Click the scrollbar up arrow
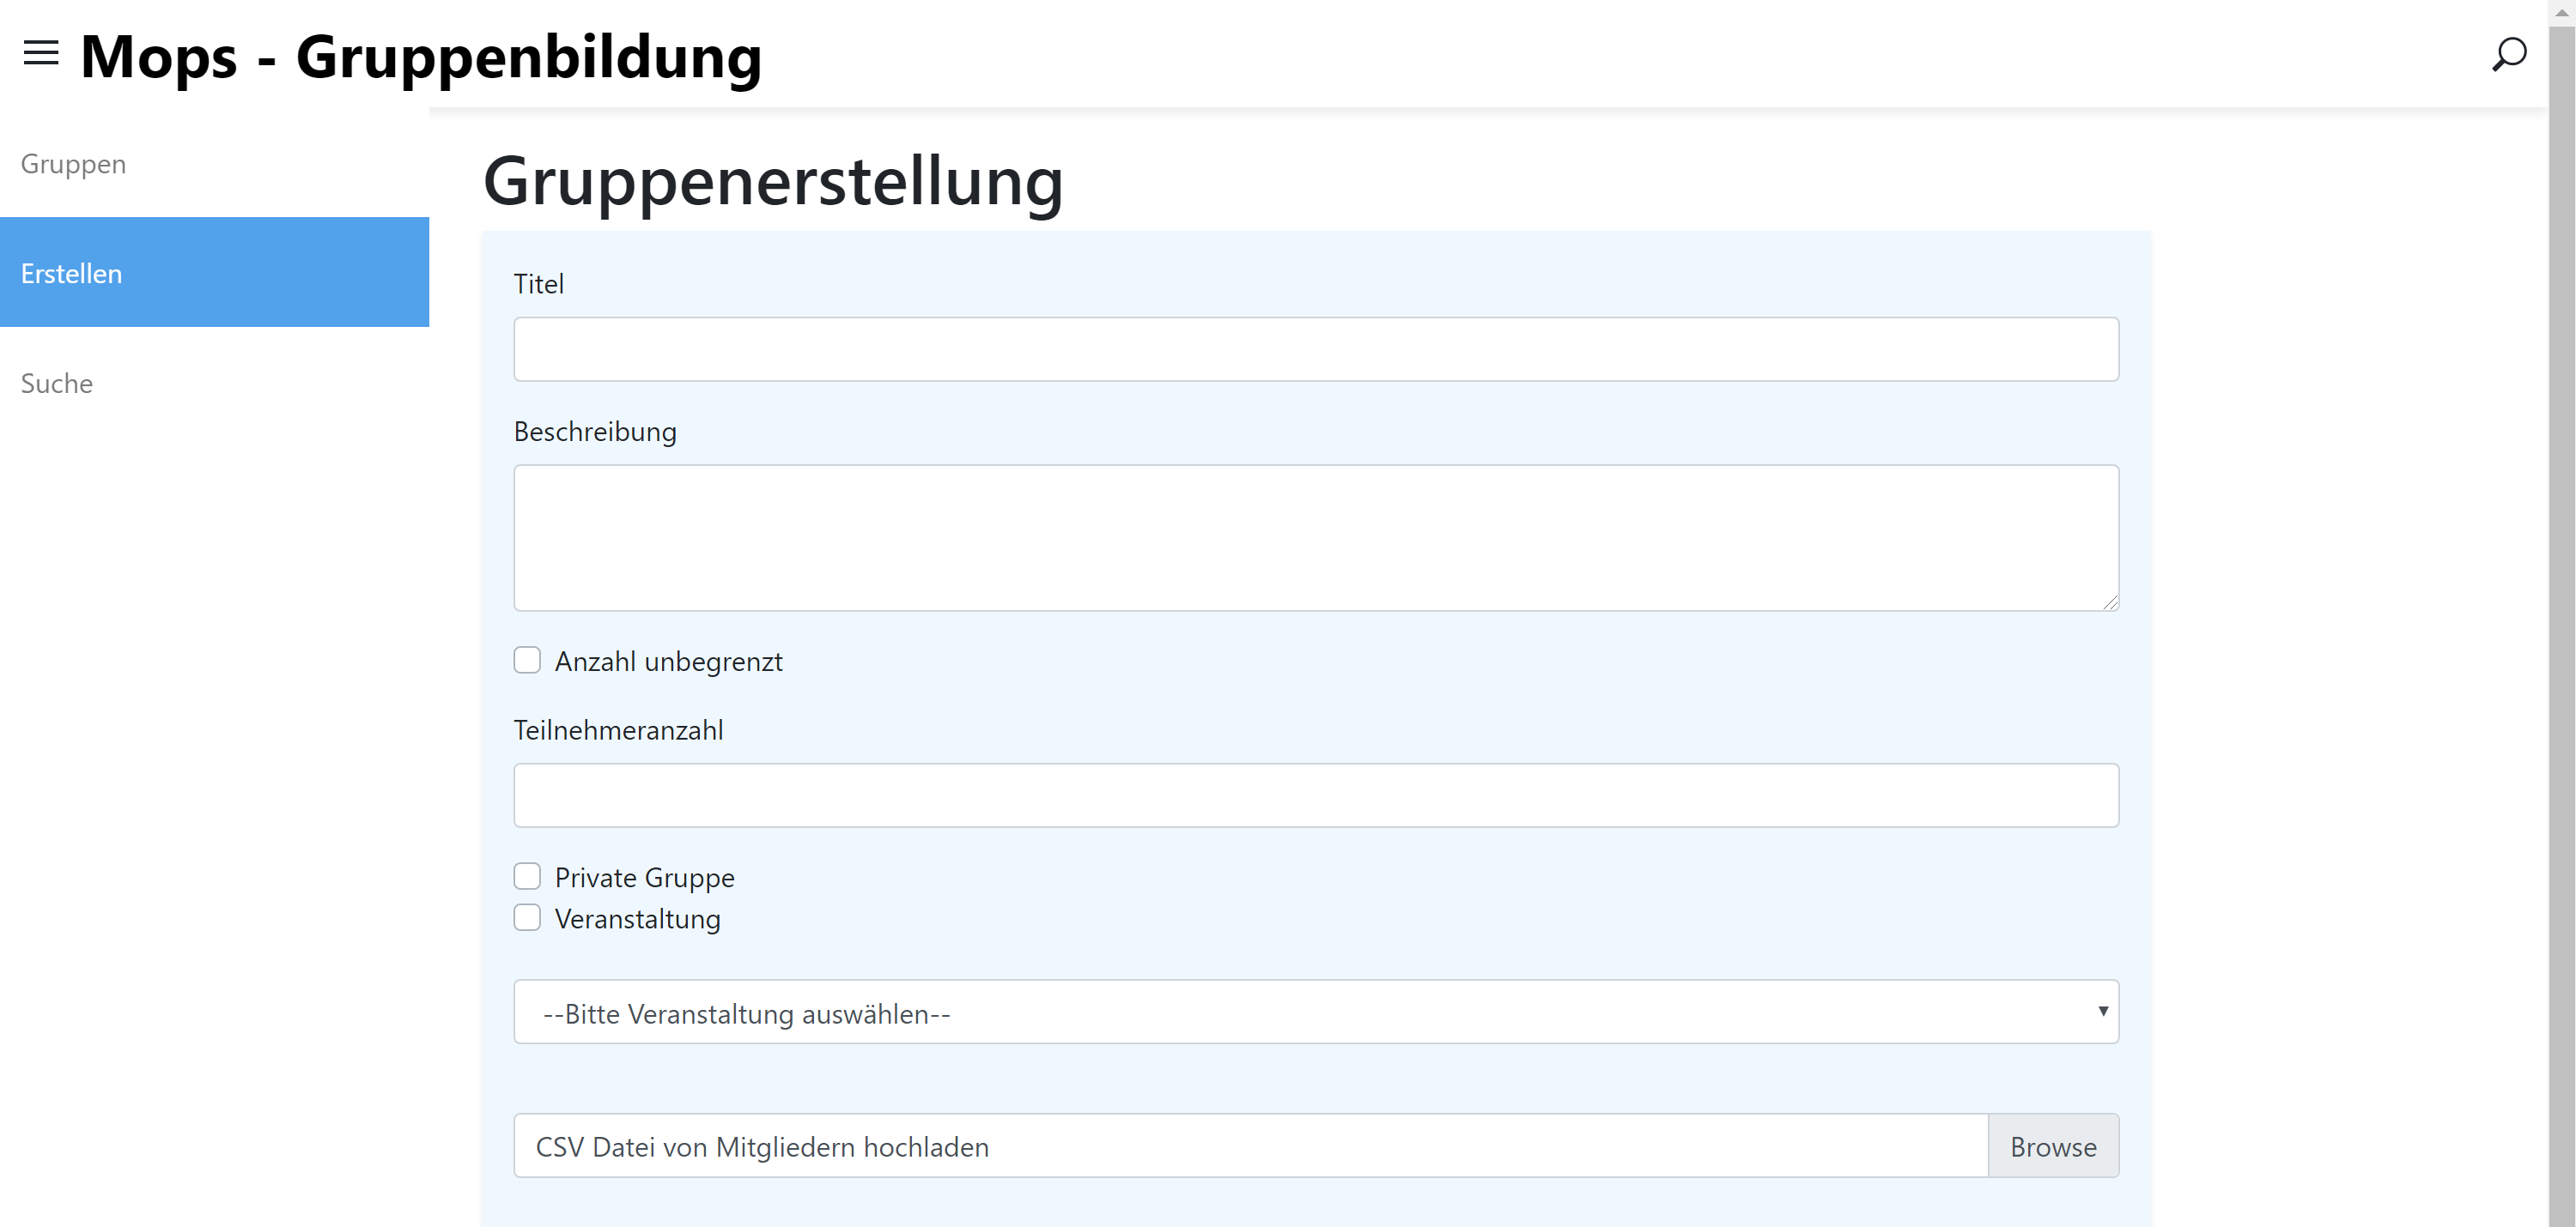 [x=2561, y=12]
